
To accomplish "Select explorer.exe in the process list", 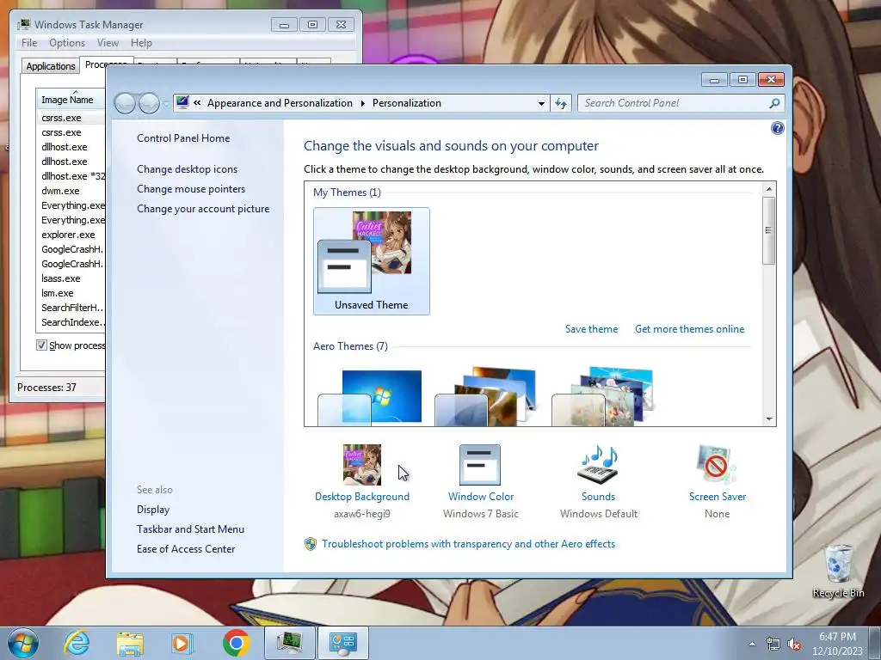I will tap(69, 235).
